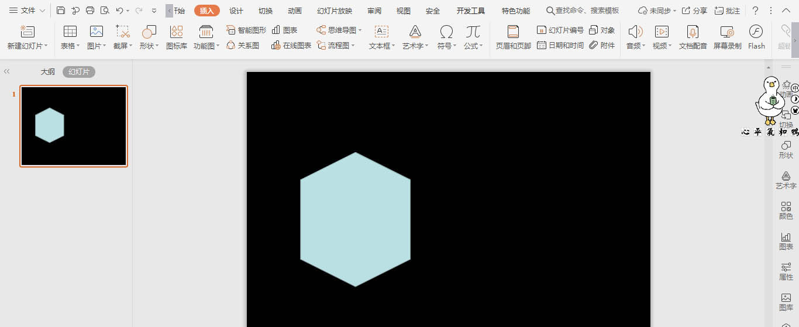Open the 颜色 panel in right sidebar
The height and width of the screenshot is (327, 799).
(786, 211)
